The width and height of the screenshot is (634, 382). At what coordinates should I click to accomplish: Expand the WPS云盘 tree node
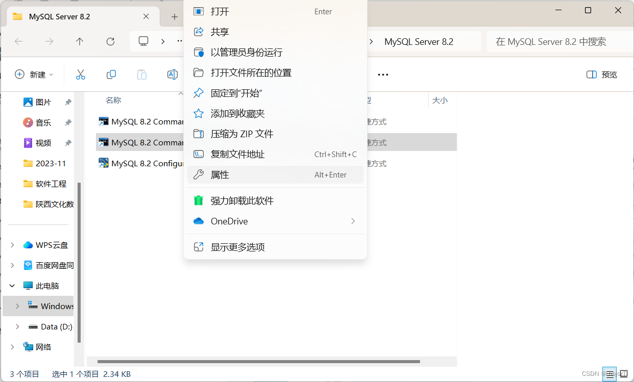(x=13, y=245)
